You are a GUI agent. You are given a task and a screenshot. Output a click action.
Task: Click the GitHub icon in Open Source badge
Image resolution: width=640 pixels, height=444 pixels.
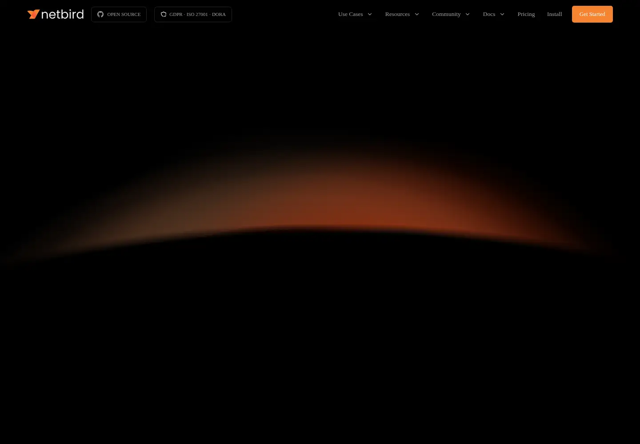tap(100, 14)
